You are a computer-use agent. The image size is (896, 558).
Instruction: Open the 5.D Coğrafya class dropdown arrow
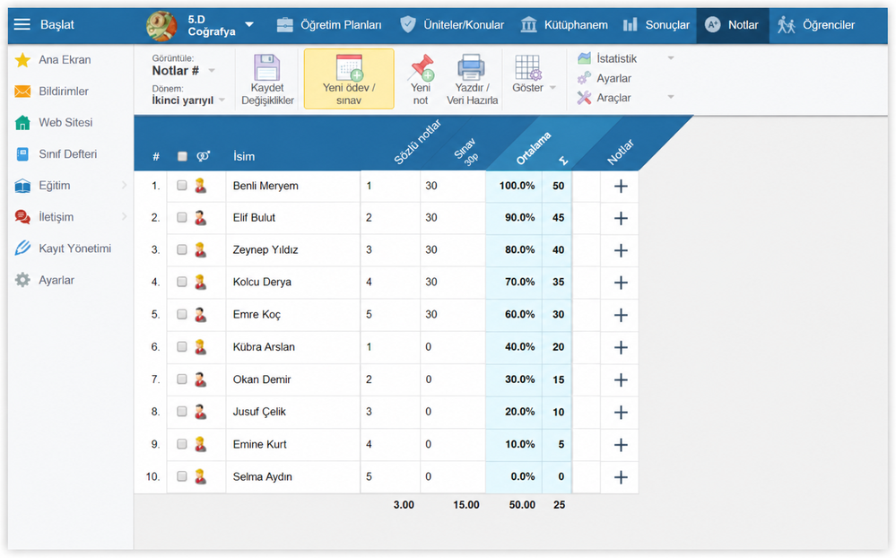(249, 25)
